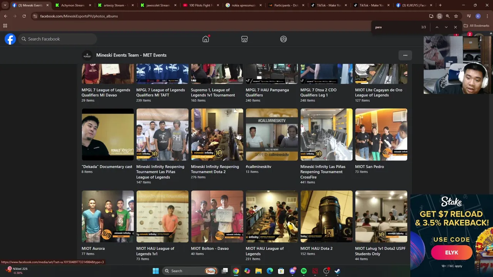The height and width of the screenshot is (277, 493).
Task: Go back with browser back arrow
Action: coord(5,16)
